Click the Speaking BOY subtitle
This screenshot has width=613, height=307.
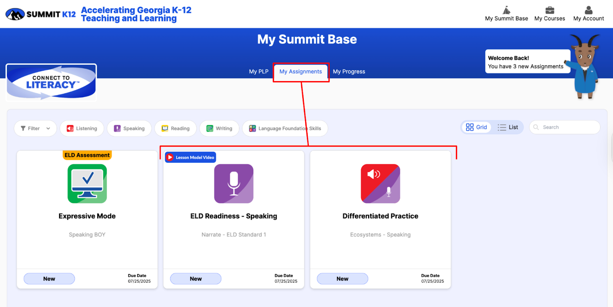click(x=87, y=235)
